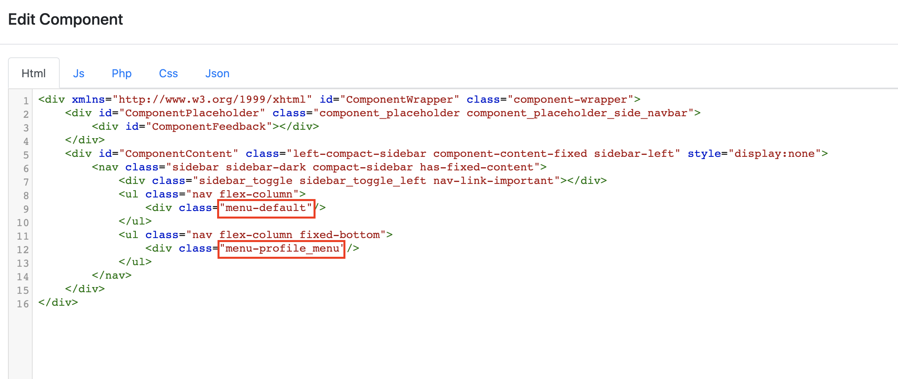Open the Js tab
Screen dimensions: 898x379
(x=78, y=73)
